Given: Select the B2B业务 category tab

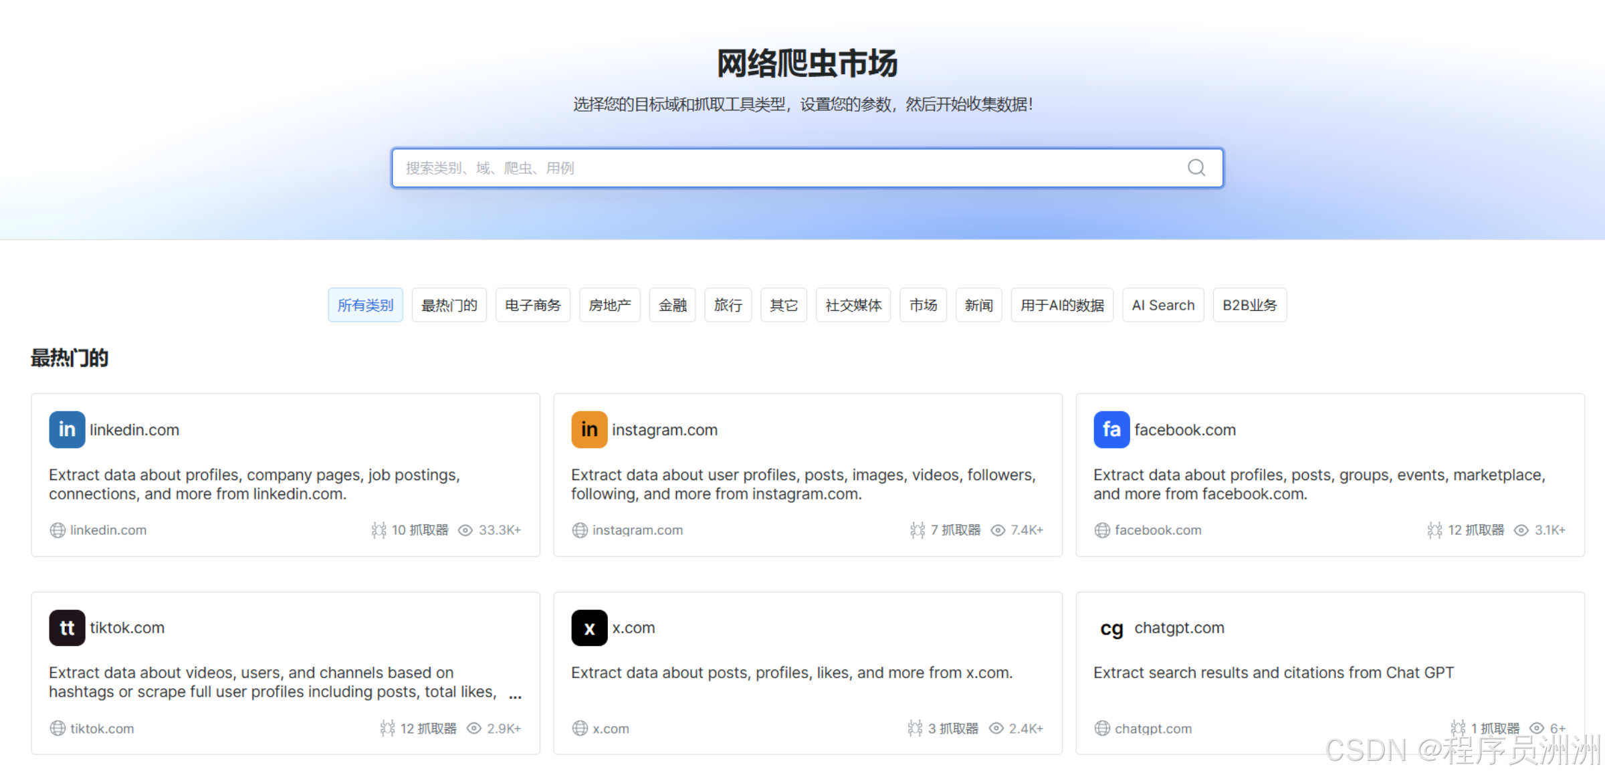Looking at the screenshot, I should coord(1249,305).
